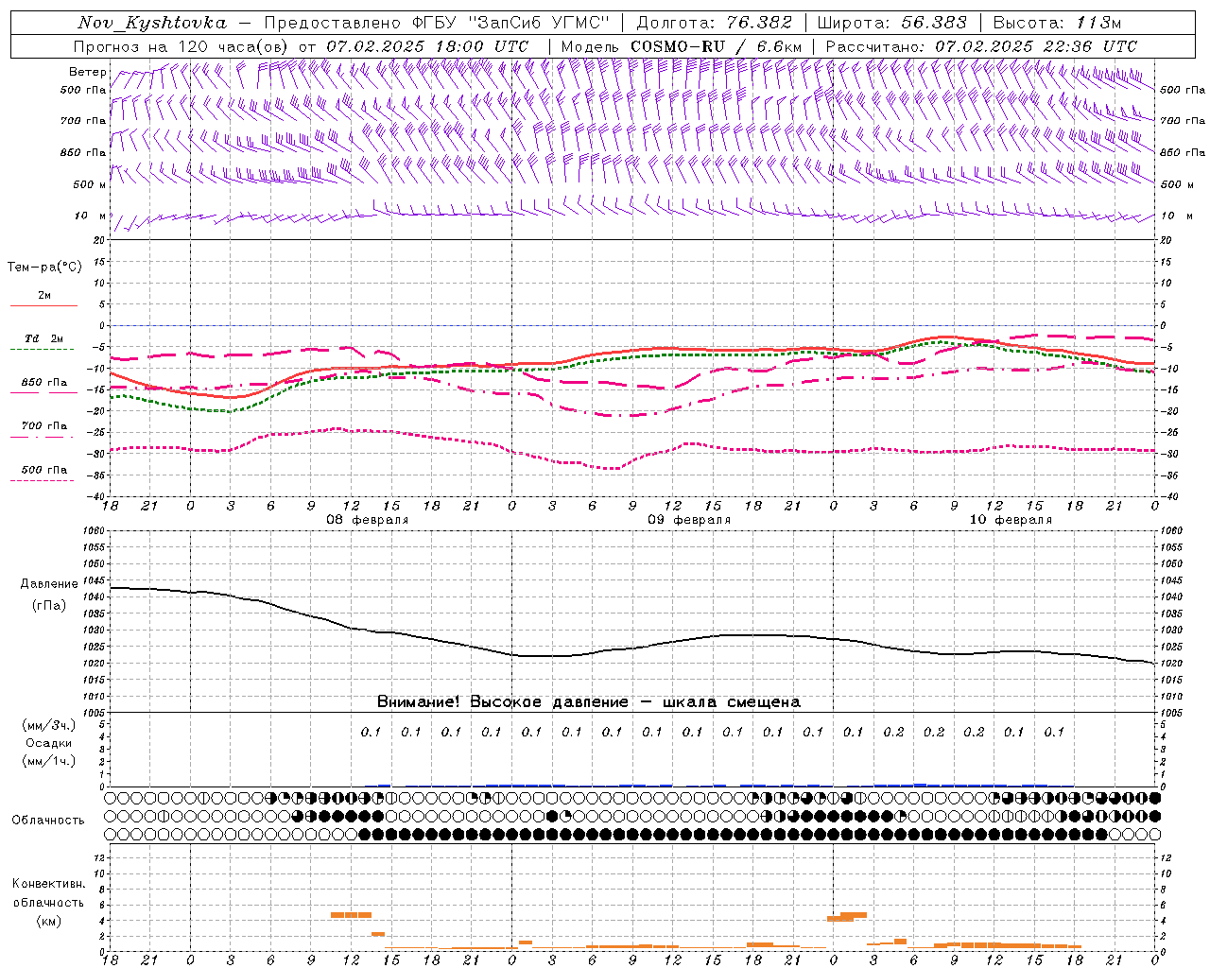Click the (км) convective cloud unit label
The width and height of the screenshot is (1210, 968).
(x=48, y=920)
